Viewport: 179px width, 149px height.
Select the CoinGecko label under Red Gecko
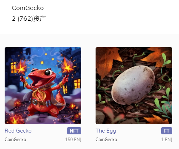click(15, 139)
